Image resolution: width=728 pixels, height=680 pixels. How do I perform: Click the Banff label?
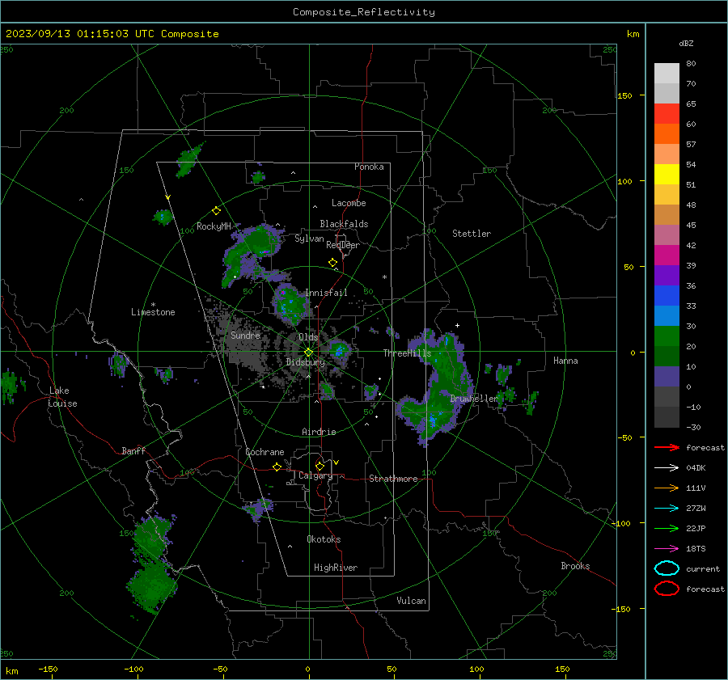pyautogui.click(x=133, y=450)
